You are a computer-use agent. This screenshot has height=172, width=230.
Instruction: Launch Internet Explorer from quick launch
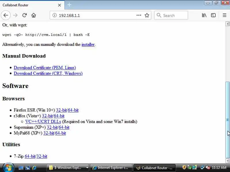click(x=34, y=168)
